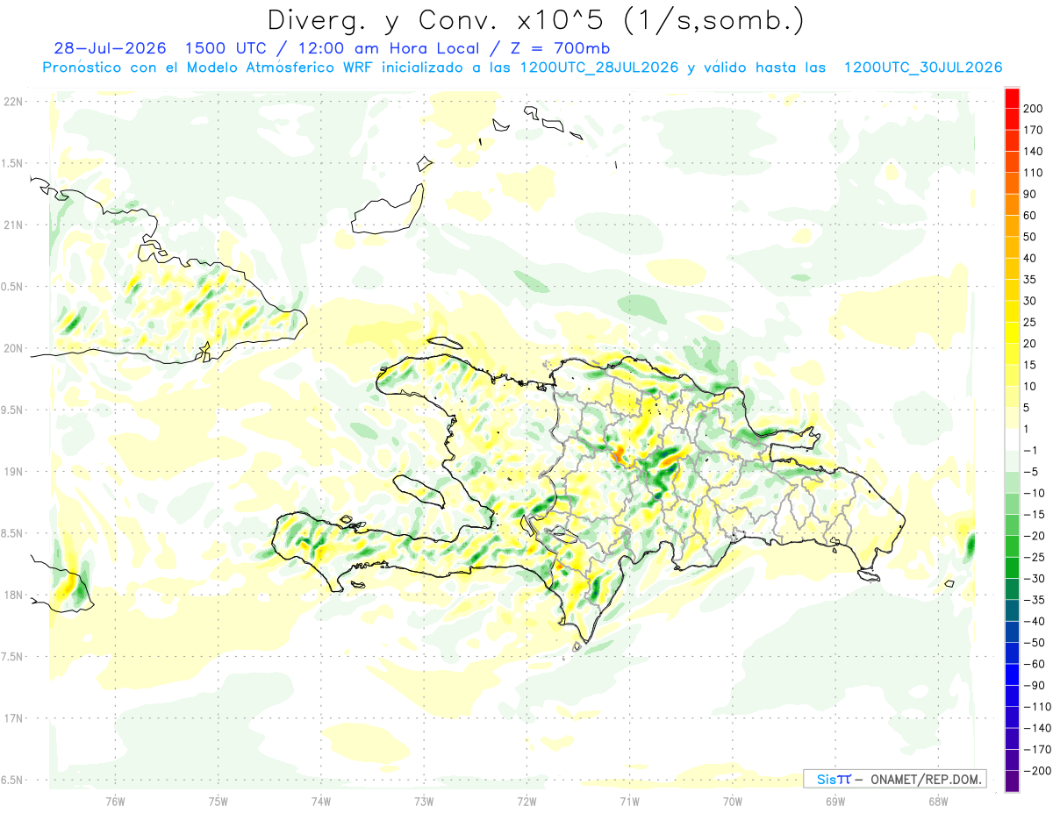
Task: Click the dark purple swatch at colorbar bottom
Action: click(1013, 781)
